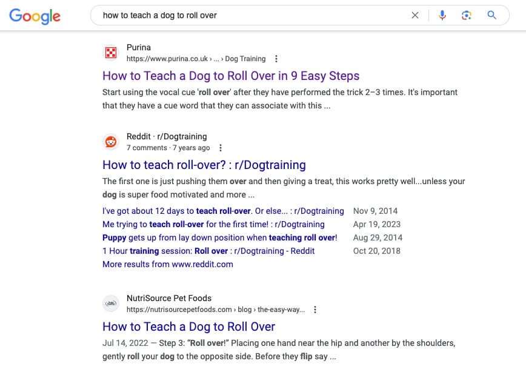The height and width of the screenshot is (375, 526).
Task: Clear the search query with X
Action: coord(415,15)
